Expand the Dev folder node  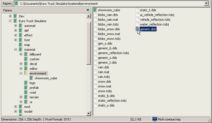point(10,16)
